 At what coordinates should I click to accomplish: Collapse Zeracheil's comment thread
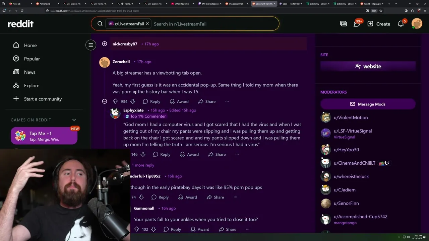[105, 101]
